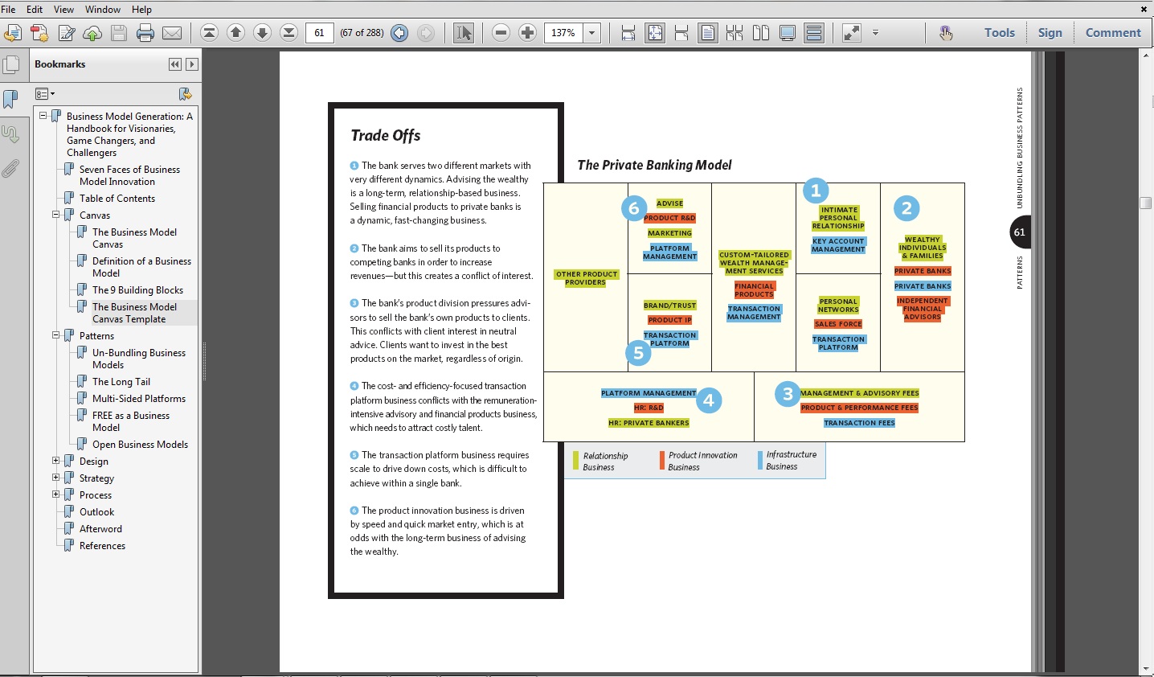Image resolution: width=1154 pixels, height=677 pixels.
Task: Toggle the Single page view icon
Action: 708,33
